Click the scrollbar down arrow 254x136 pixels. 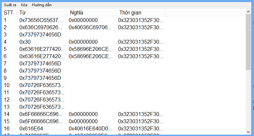[x=248, y=132]
